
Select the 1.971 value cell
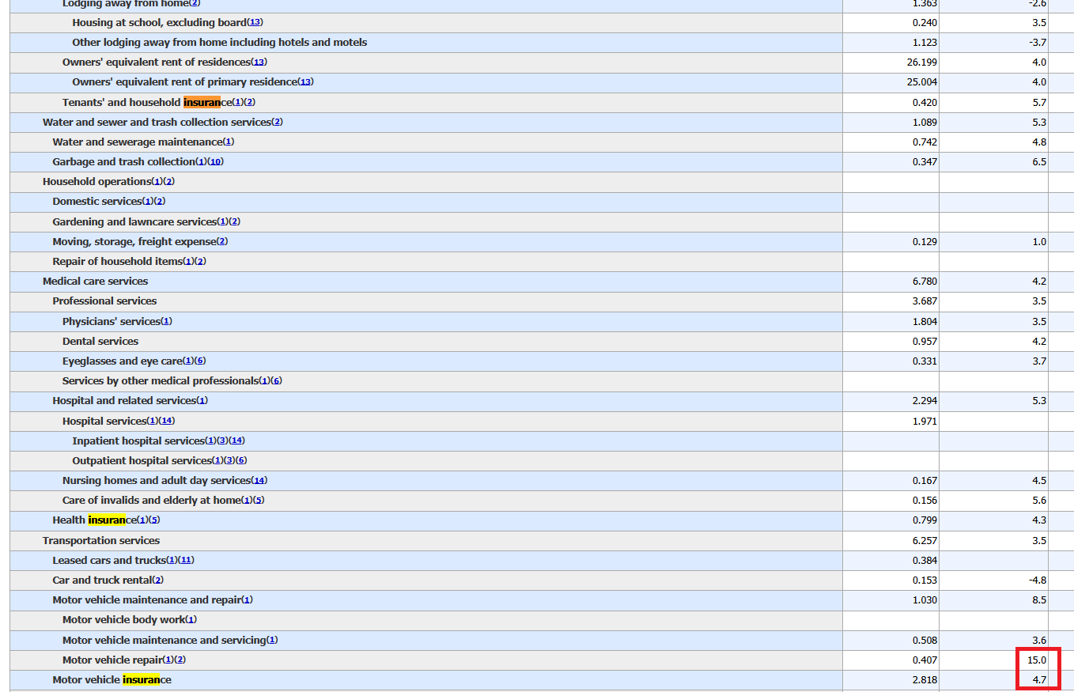891,421
